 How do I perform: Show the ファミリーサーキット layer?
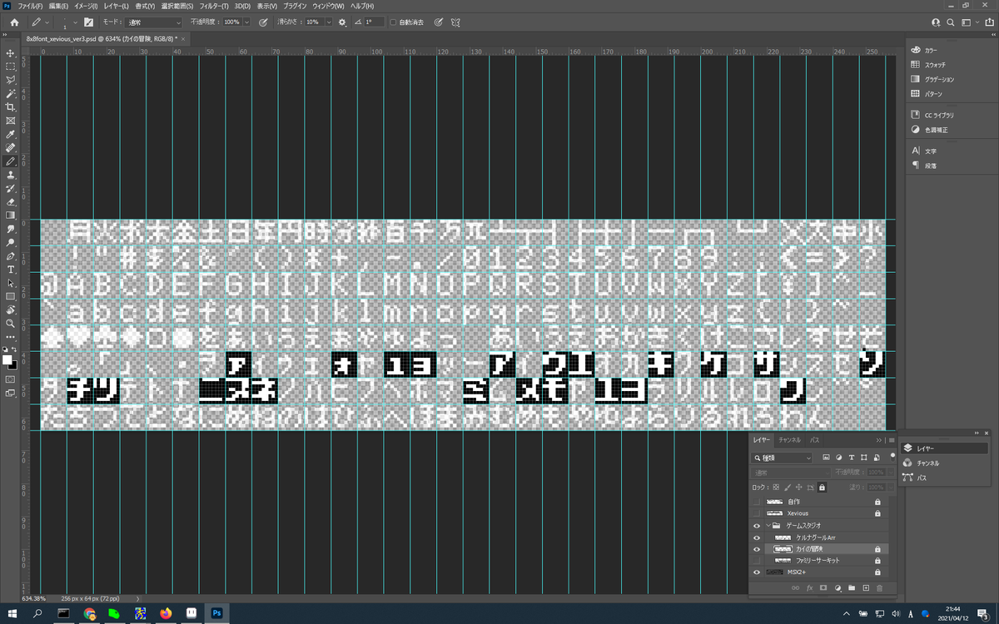[757, 561]
